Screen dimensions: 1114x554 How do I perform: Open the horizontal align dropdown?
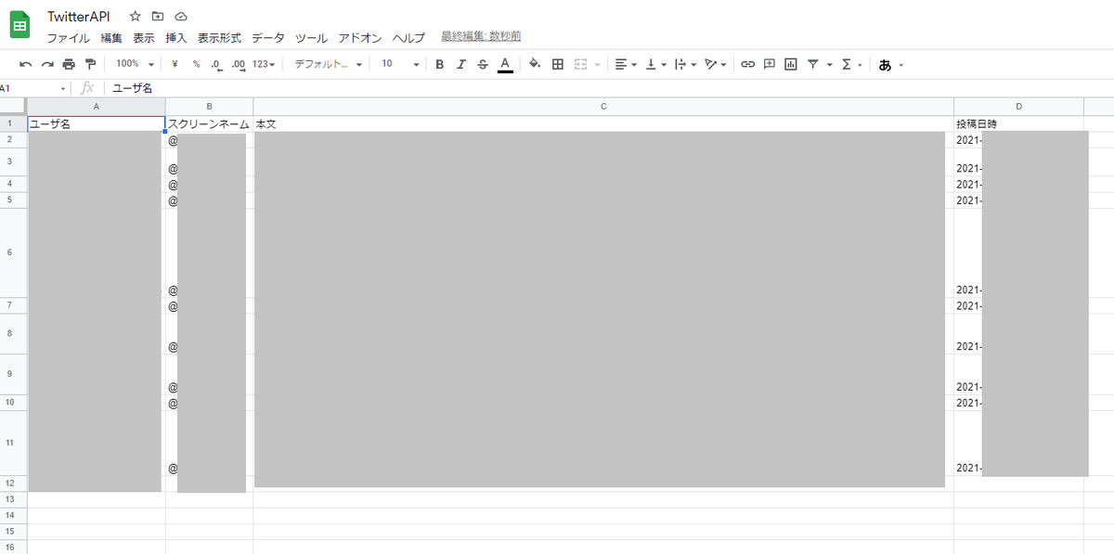627,64
